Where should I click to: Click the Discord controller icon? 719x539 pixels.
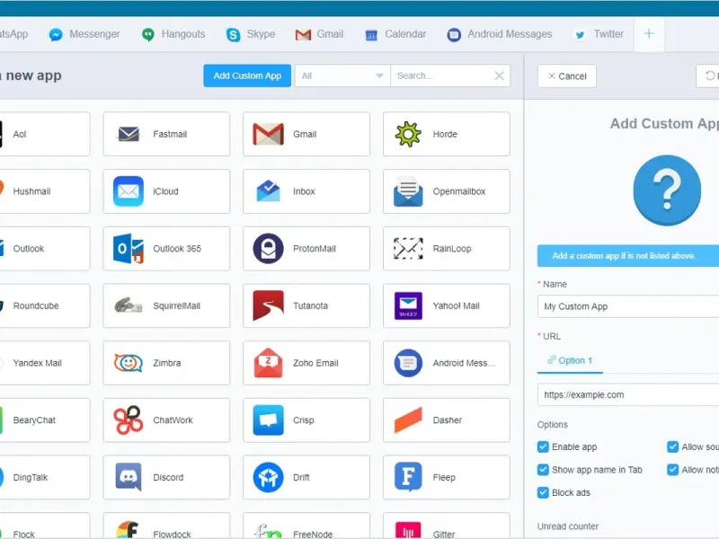pyautogui.click(x=129, y=477)
